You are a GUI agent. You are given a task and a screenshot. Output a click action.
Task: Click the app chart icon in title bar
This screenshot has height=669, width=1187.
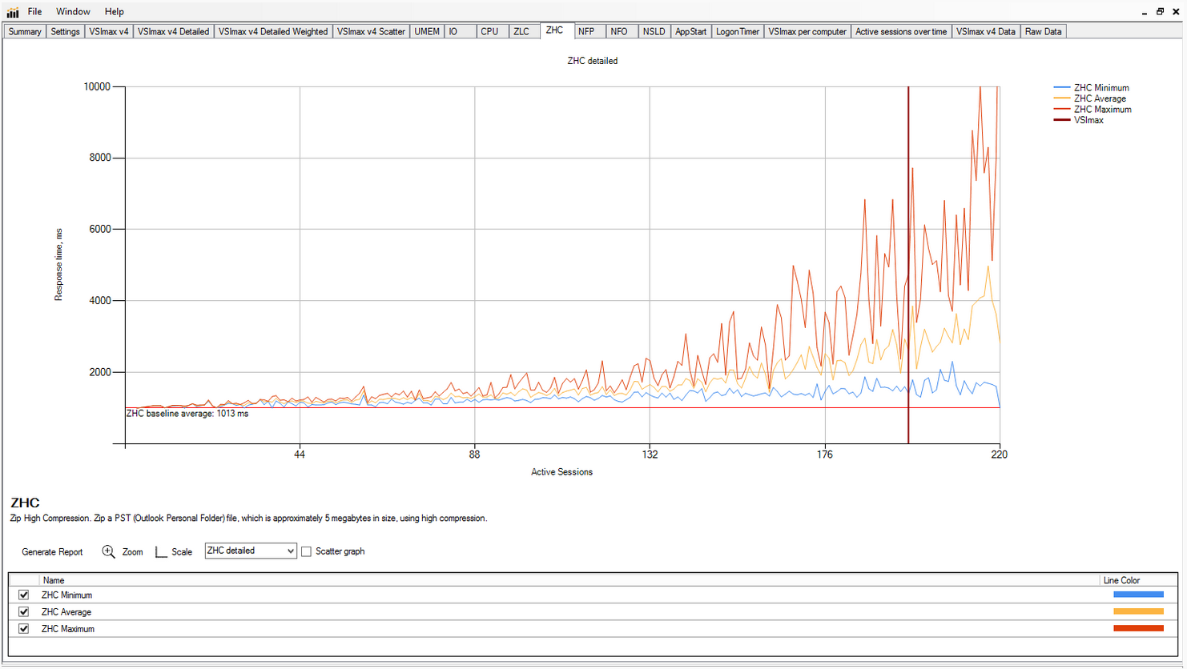point(13,12)
